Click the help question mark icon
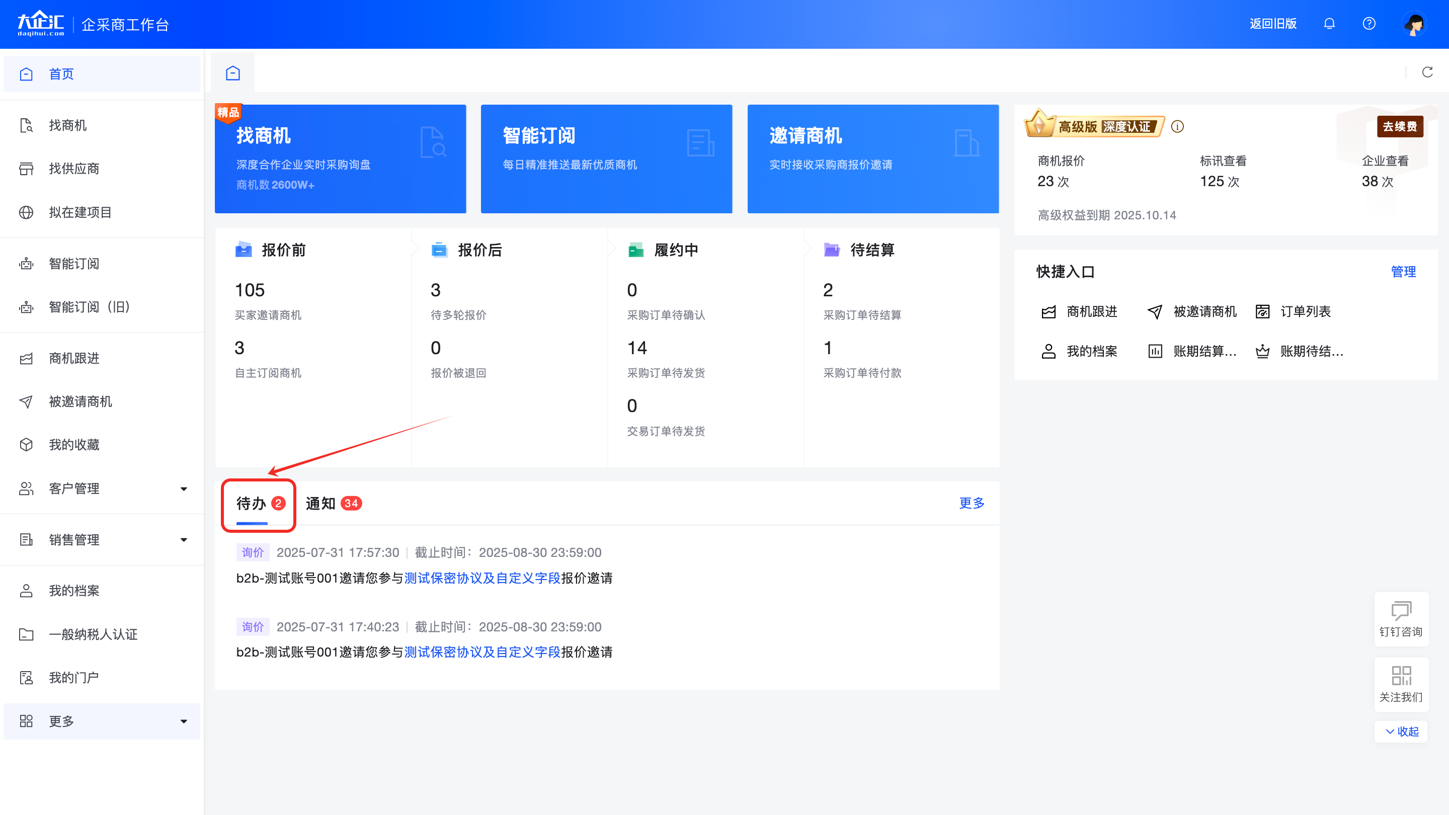The width and height of the screenshot is (1449, 815). [1369, 24]
